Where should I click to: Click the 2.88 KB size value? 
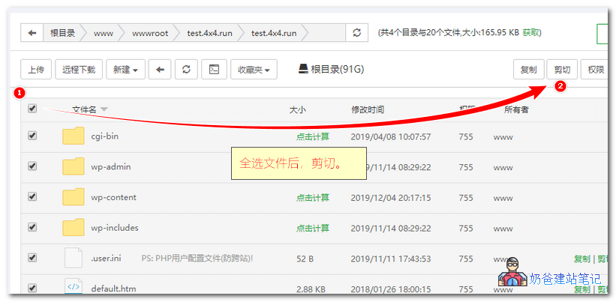(x=311, y=289)
